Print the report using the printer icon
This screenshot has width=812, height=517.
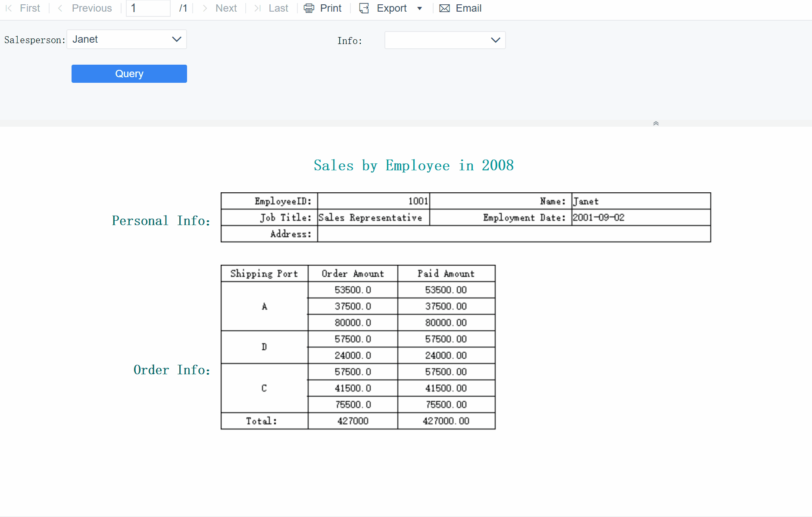pos(309,8)
